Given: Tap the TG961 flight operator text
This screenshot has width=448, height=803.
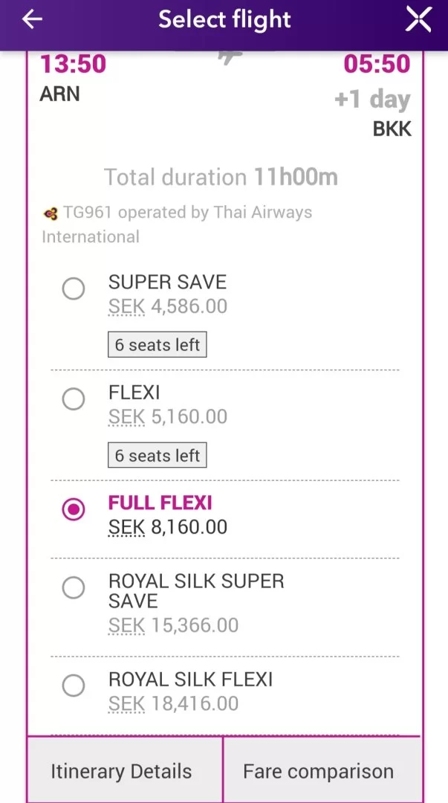Looking at the screenshot, I should pyautogui.click(x=187, y=213).
